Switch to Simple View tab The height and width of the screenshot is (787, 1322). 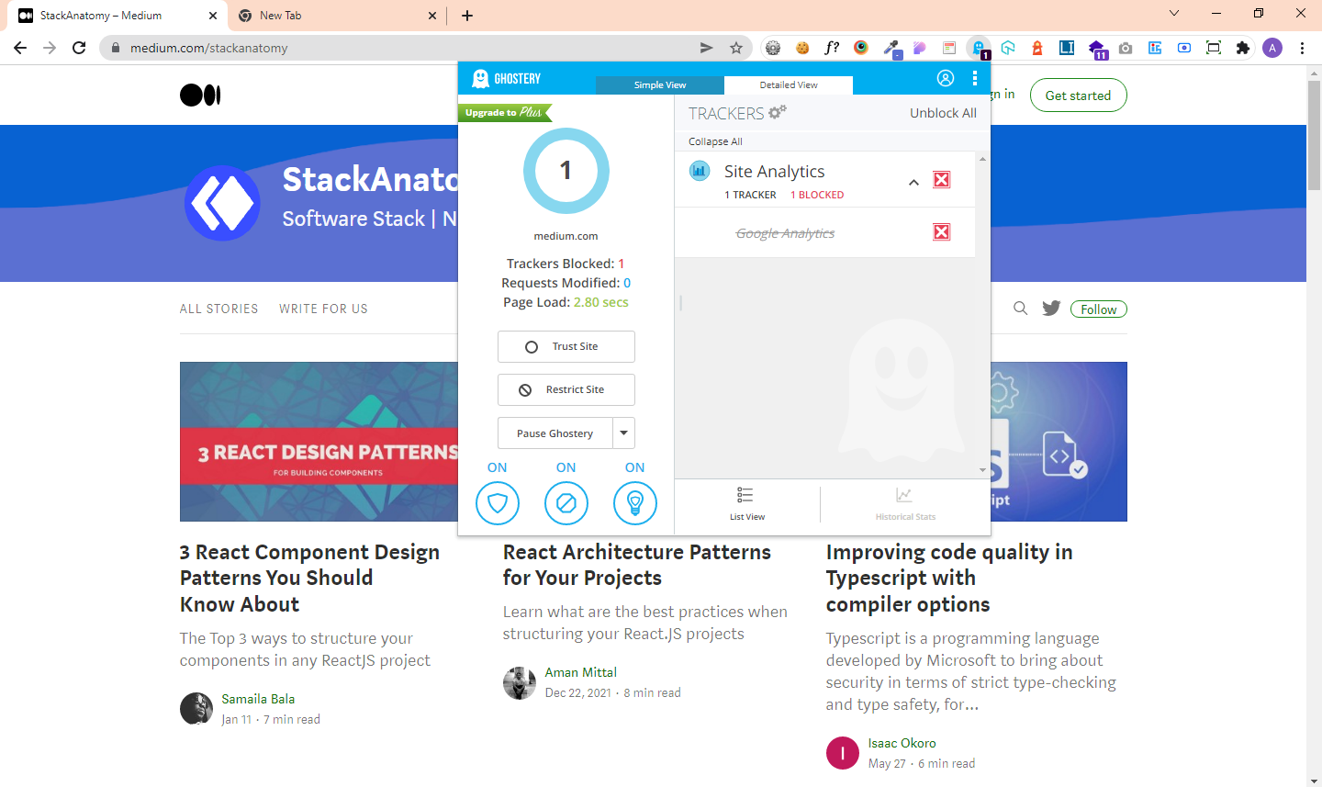(x=660, y=84)
